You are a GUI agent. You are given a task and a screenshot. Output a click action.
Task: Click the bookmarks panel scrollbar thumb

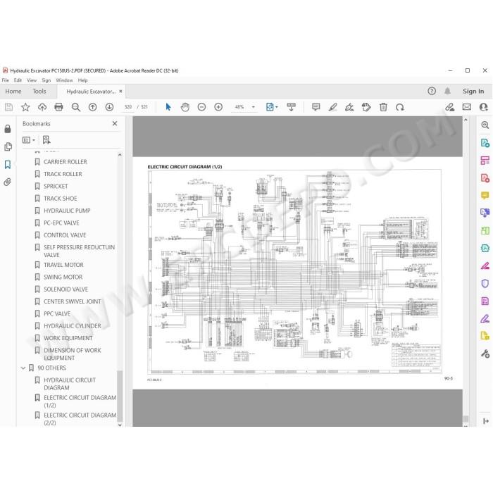point(120,396)
